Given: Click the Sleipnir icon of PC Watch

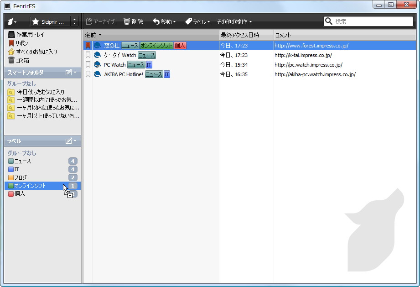Looking at the screenshot, I should click(98, 64).
